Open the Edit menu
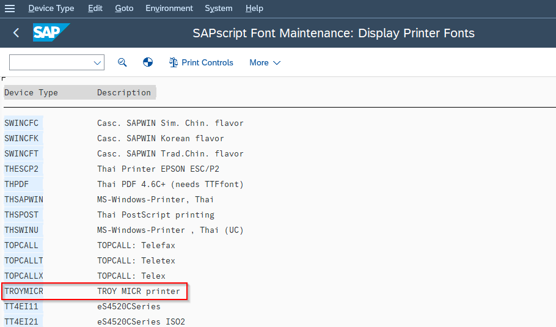556x327 pixels. point(95,8)
